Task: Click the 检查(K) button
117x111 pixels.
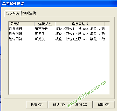Action: pyautogui.click(x=37, y=105)
